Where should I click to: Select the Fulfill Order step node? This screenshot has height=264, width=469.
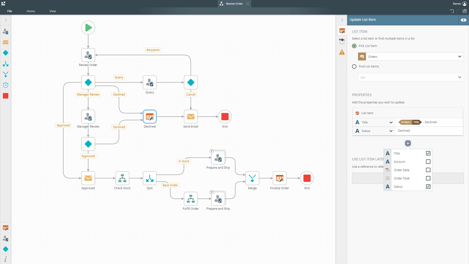point(191,199)
